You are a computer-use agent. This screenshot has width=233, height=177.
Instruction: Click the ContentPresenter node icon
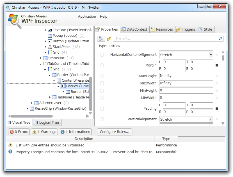point(59,81)
